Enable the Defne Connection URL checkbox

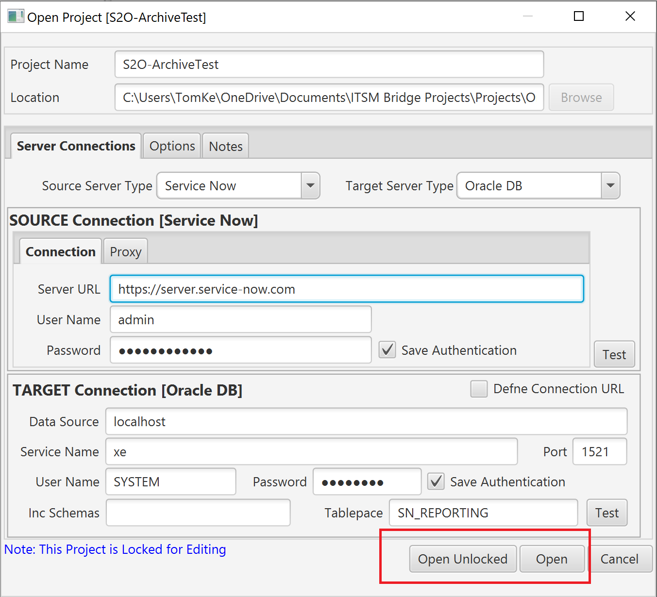(479, 389)
